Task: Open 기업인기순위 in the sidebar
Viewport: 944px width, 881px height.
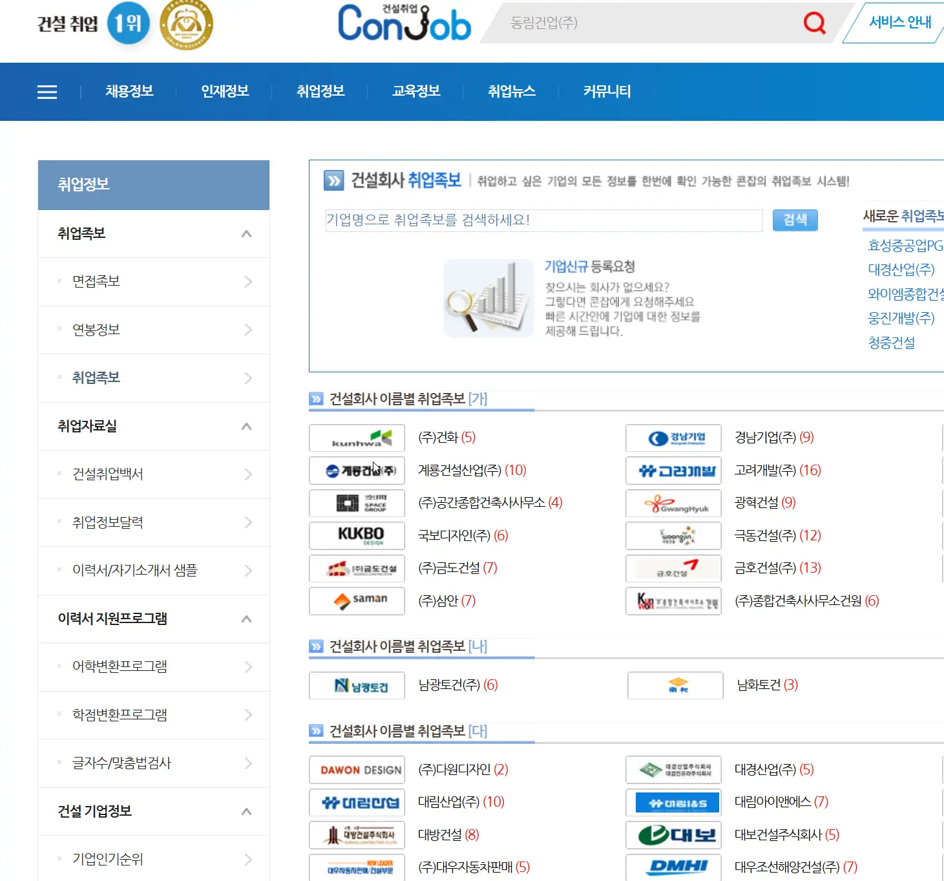Action: tap(154, 859)
